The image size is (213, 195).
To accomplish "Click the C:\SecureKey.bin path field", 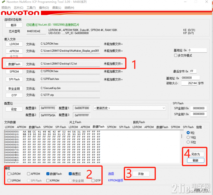I will pyautogui.click(x=70, y=88).
